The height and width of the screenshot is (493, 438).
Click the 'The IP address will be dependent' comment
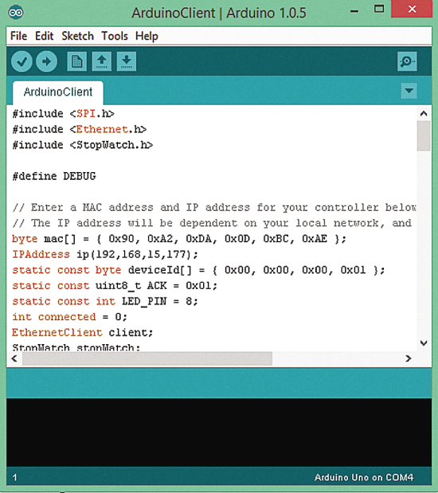[x=212, y=223]
